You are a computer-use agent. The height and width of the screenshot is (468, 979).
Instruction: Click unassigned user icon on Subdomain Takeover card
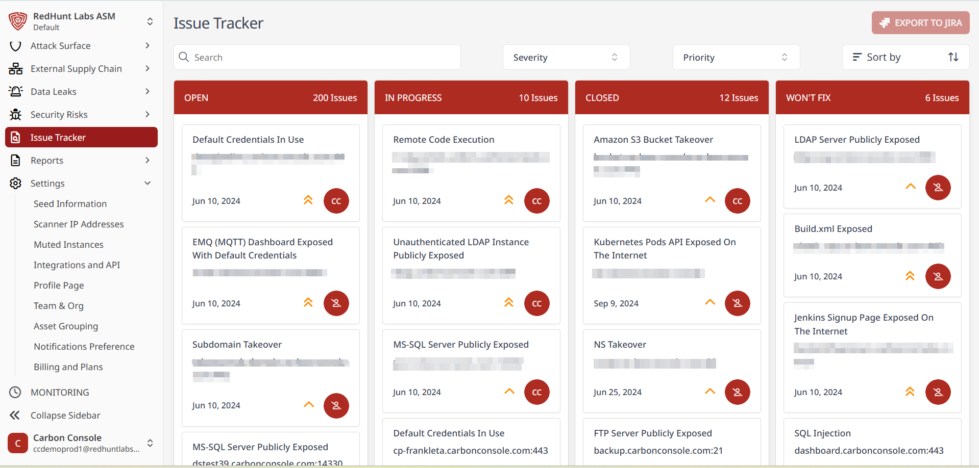pyautogui.click(x=336, y=406)
